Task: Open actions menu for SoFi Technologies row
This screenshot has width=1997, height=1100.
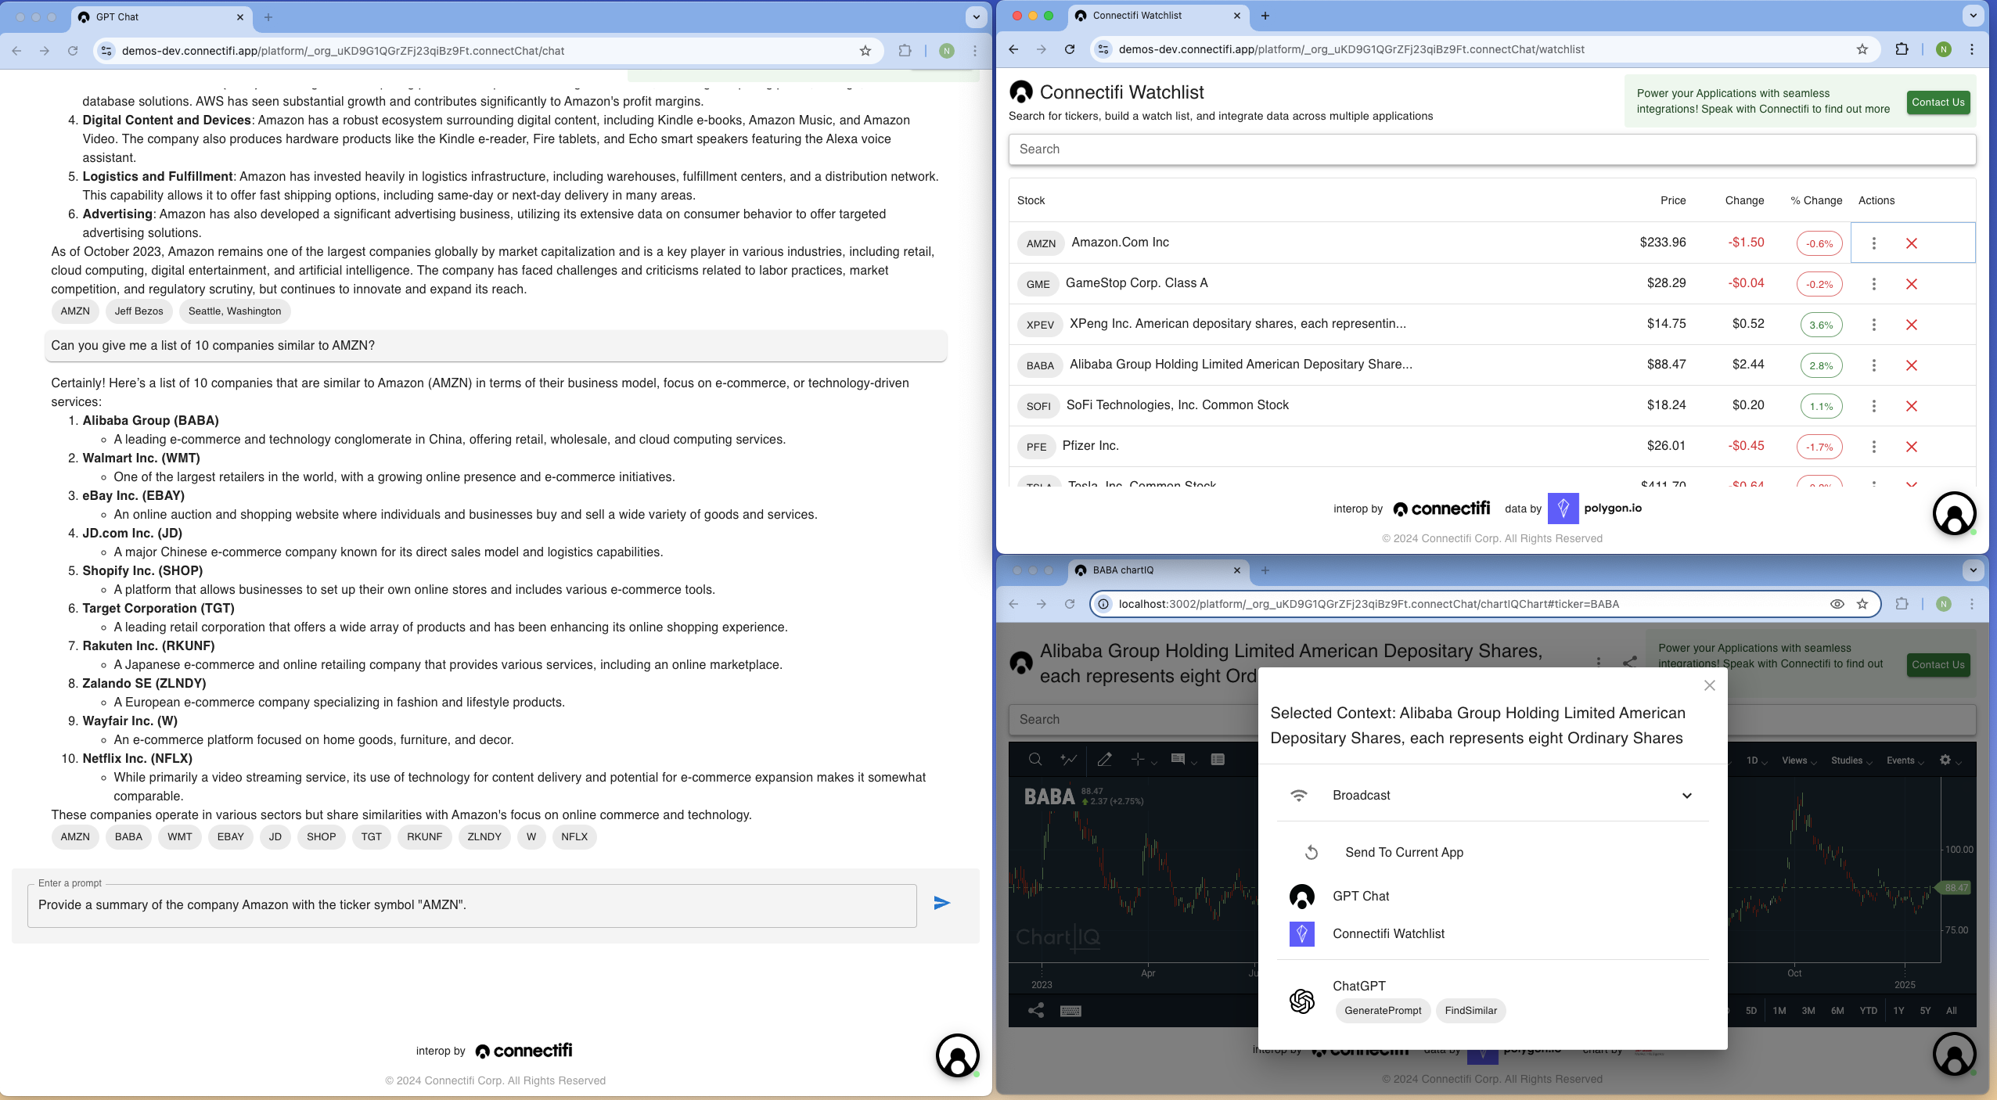Action: 1873,406
